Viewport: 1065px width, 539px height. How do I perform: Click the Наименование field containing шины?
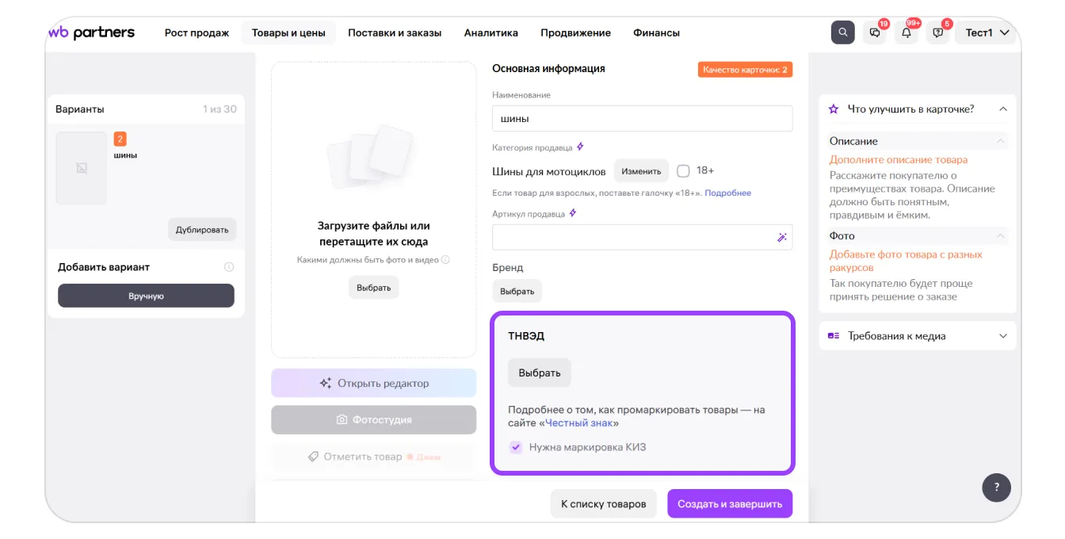[x=642, y=118]
